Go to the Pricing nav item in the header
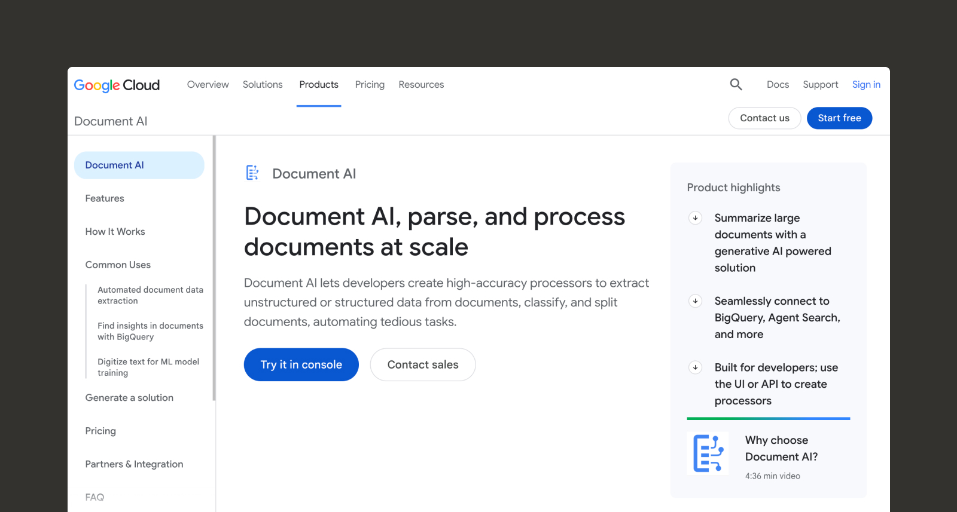This screenshot has width=957, height=512. [x=370, y=84]
